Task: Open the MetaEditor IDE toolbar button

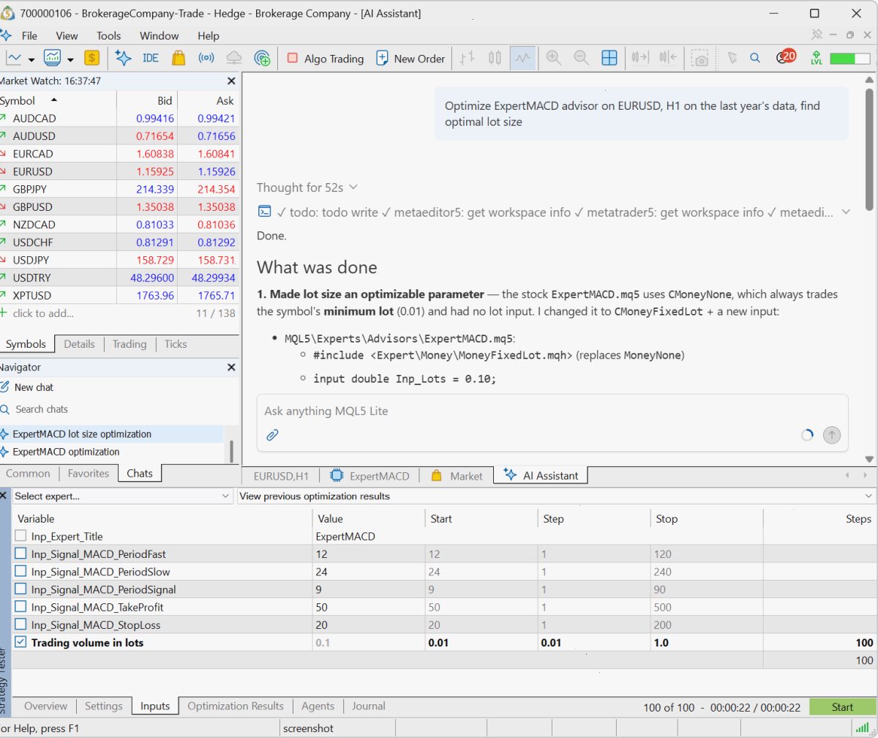Action: tap(151, 59)
